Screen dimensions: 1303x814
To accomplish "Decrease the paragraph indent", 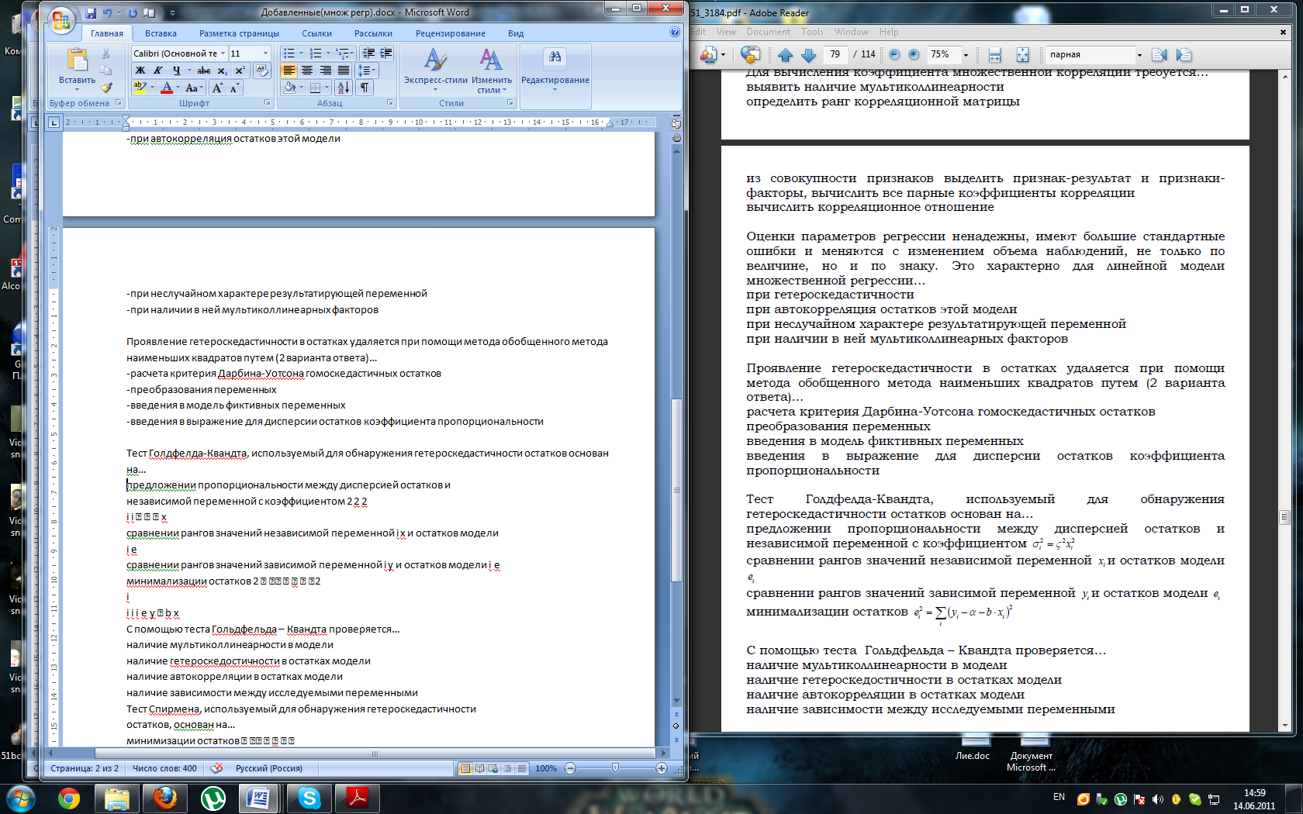I will (368, 53).
